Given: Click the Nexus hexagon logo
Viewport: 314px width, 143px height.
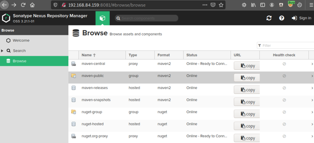Looking at the screenshot, I should click(x=6, y=18).
